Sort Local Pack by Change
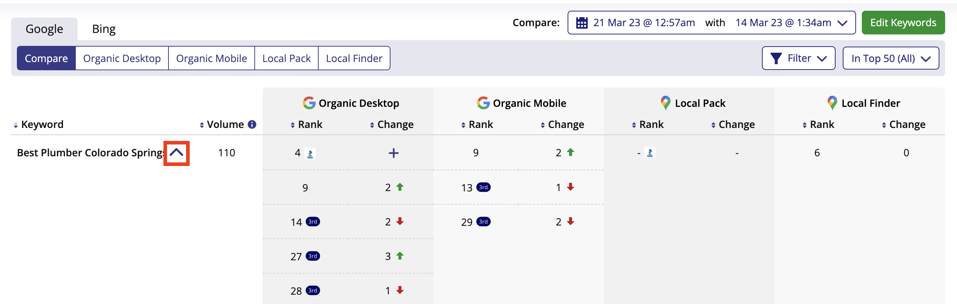Viewport: 957px width, 304px height. [x=733, y=124]
